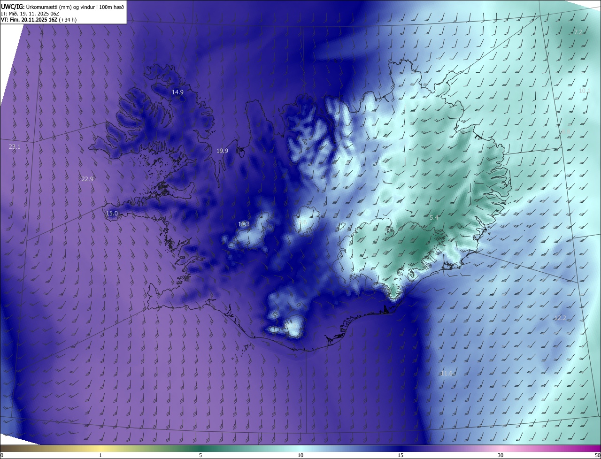Click the valid time 'VT: Fim. 20.11.2025 16Z (+34 h)'
Image resolution: width=601 pixels, height=459 pixels.
point(39,20)
